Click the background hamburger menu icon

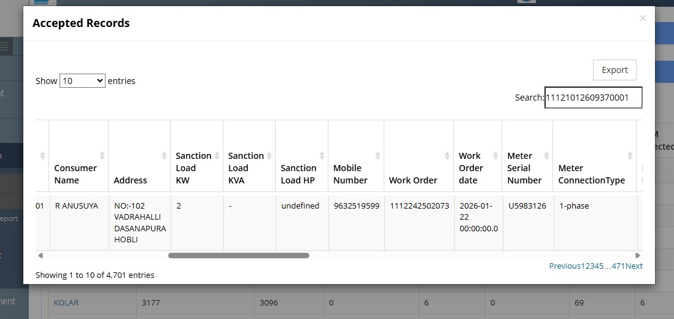tap(4, 46)
